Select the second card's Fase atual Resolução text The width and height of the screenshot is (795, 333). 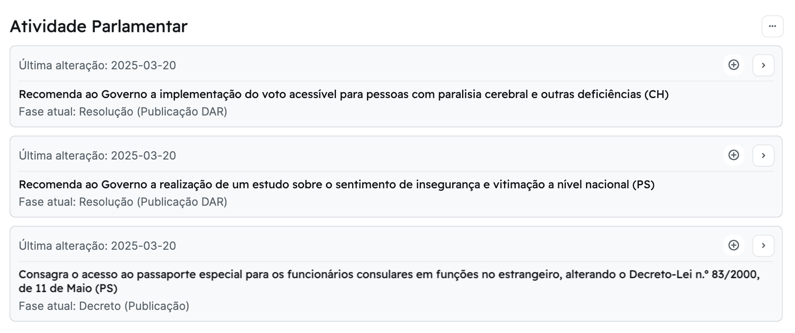[x=123, y=202]
